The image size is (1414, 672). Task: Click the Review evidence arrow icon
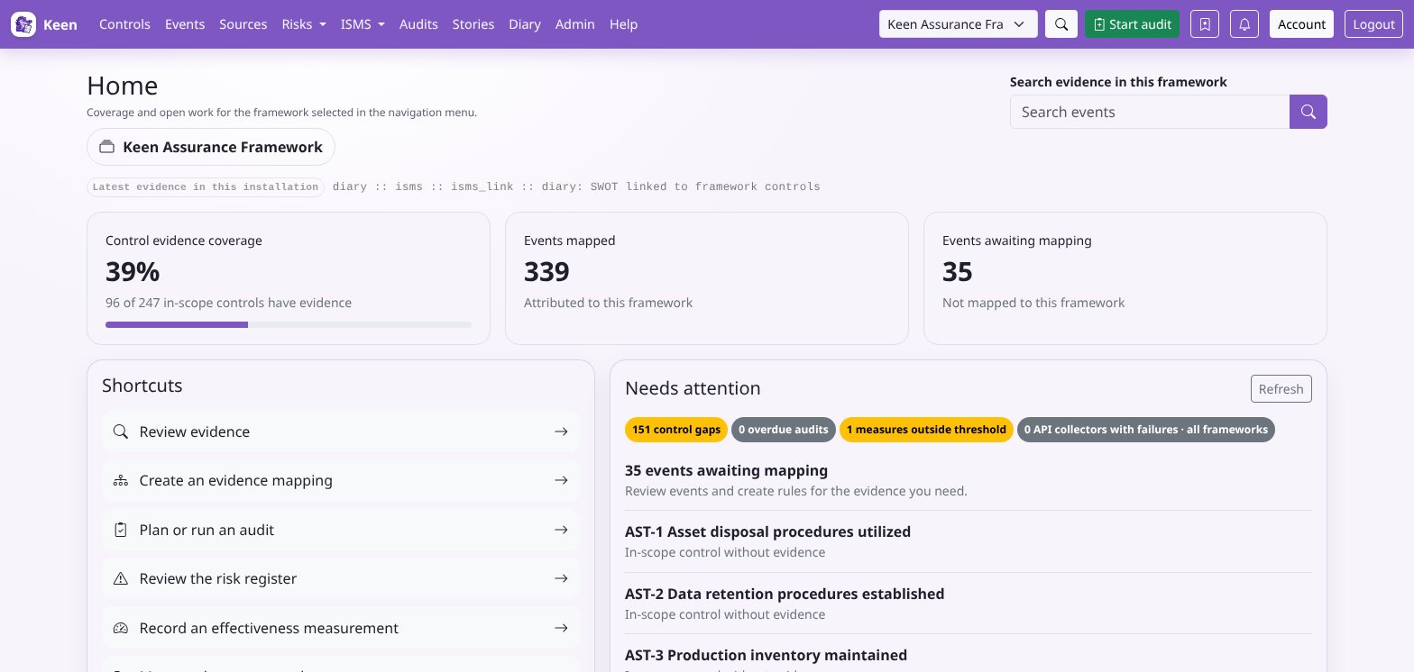[561, 431]
